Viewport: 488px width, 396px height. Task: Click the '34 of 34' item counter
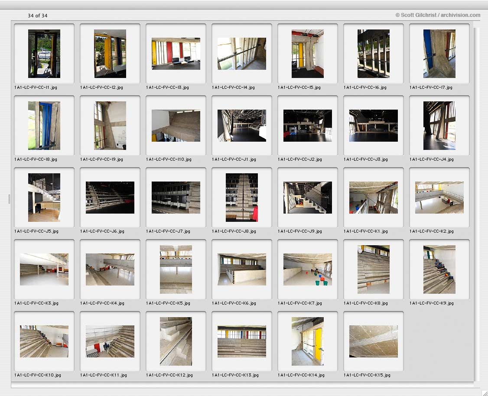pos(38,16)
